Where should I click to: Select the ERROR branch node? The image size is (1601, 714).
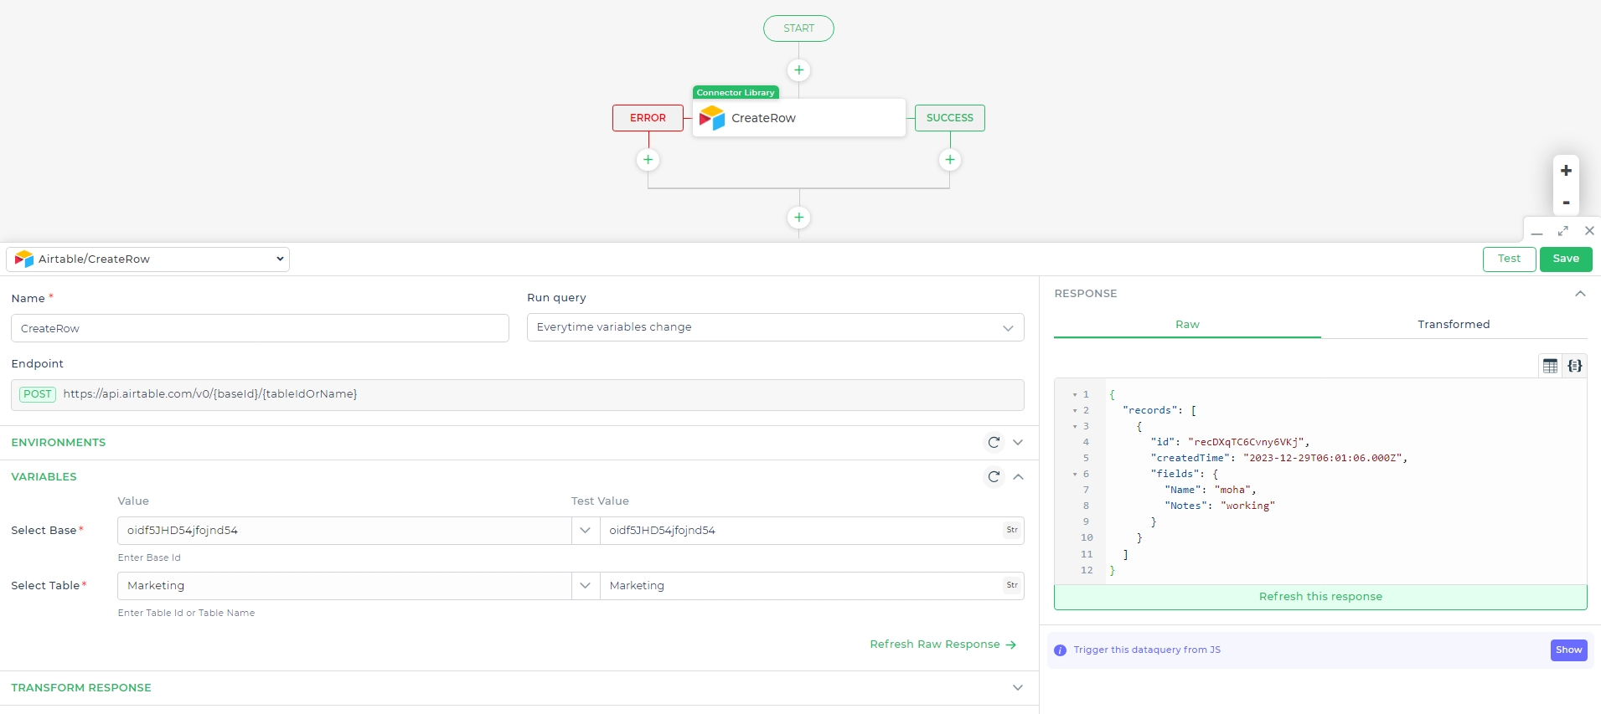[648, 118]
